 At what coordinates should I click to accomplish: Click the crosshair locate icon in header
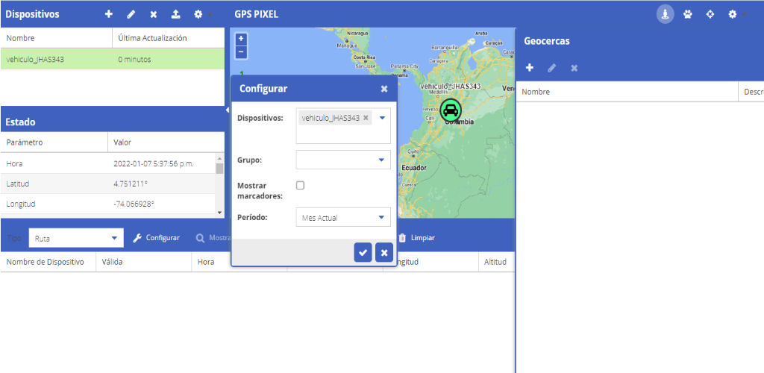coord(710,15)
